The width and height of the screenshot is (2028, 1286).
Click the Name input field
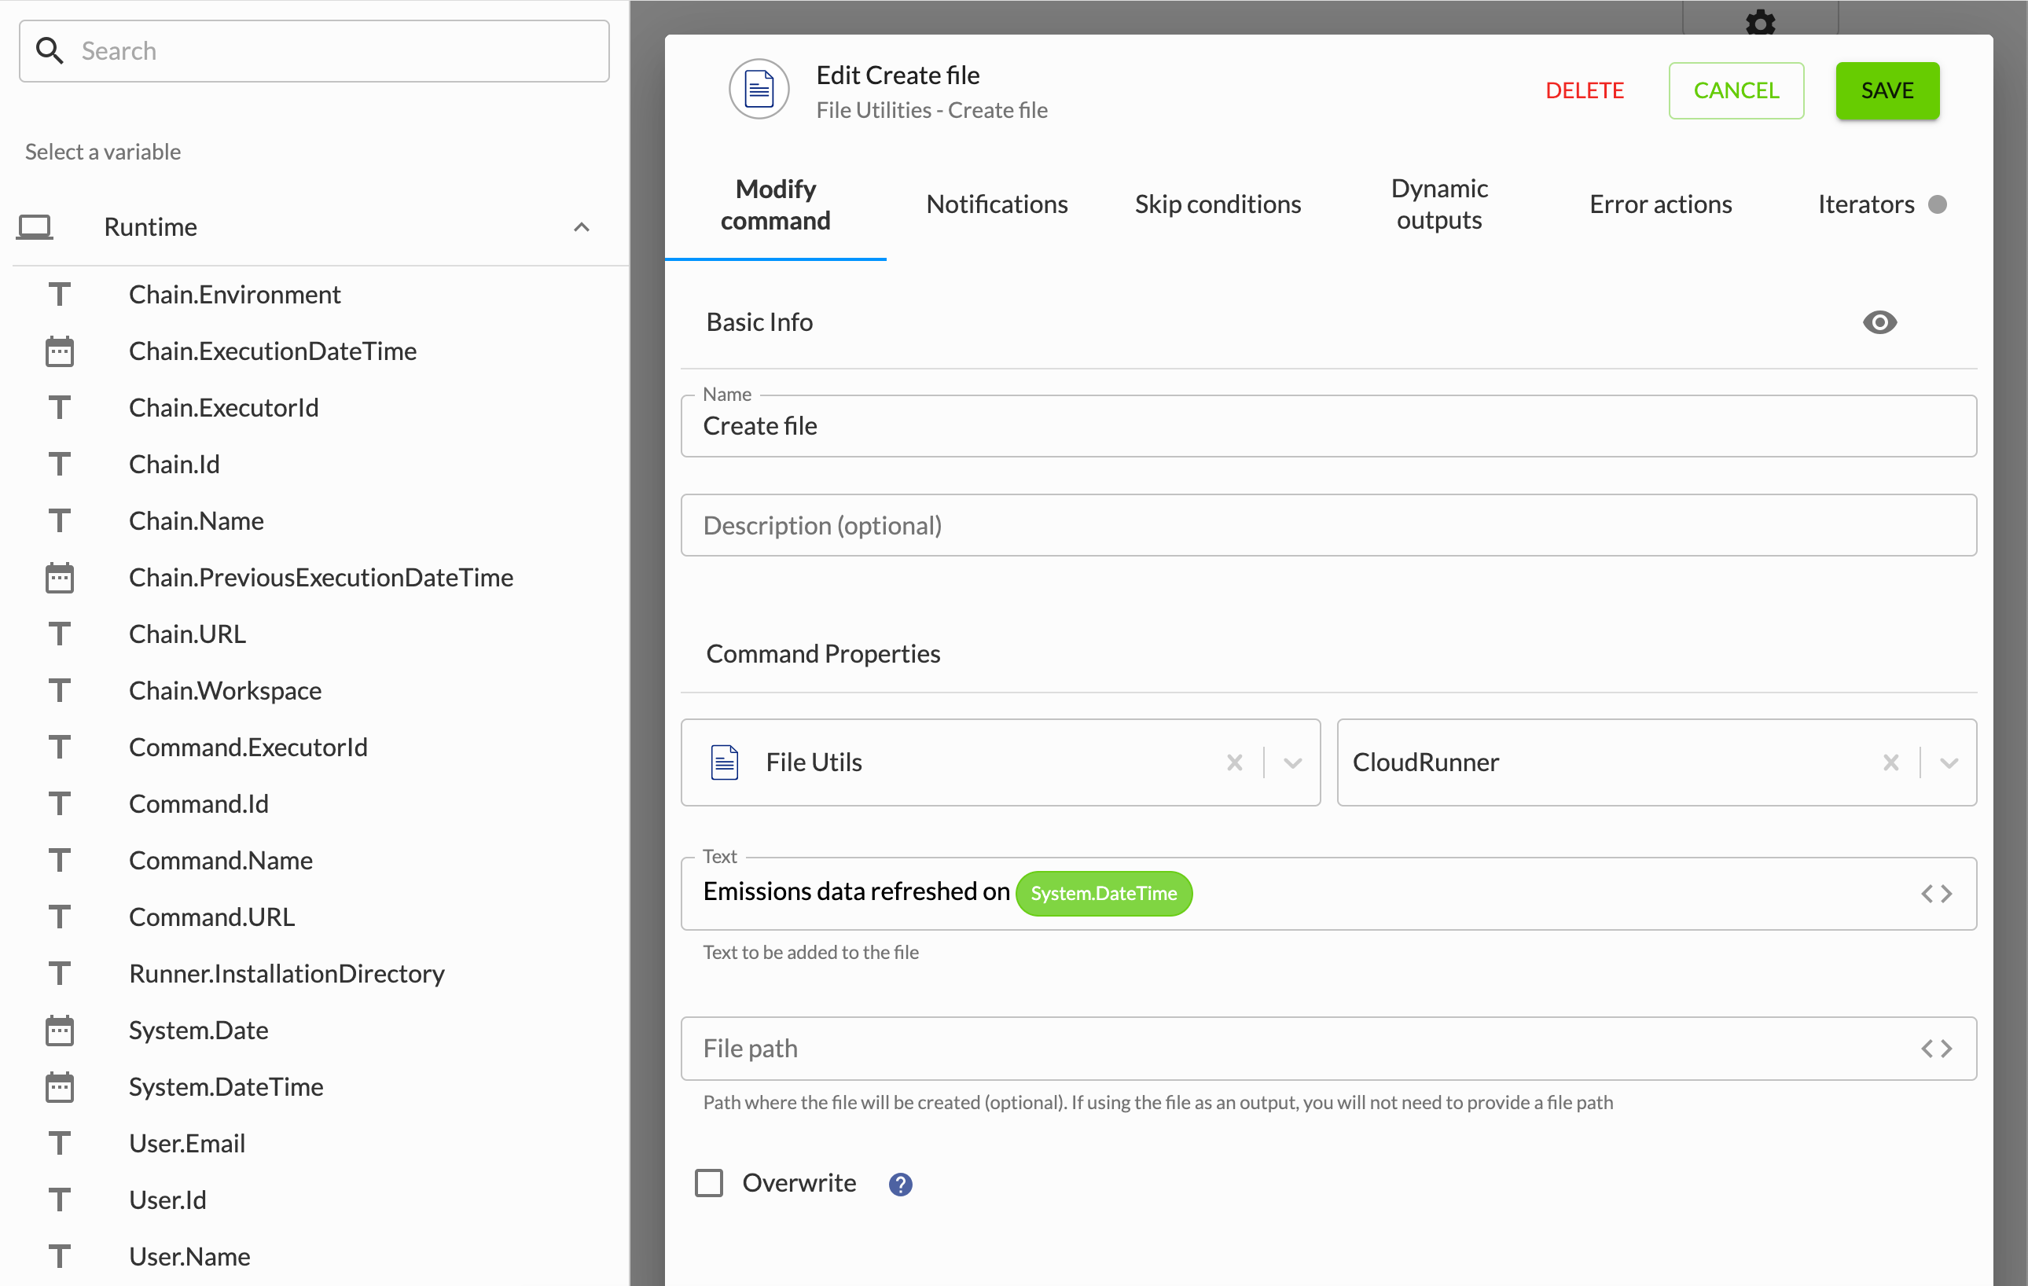click(x=1328, y=426)
